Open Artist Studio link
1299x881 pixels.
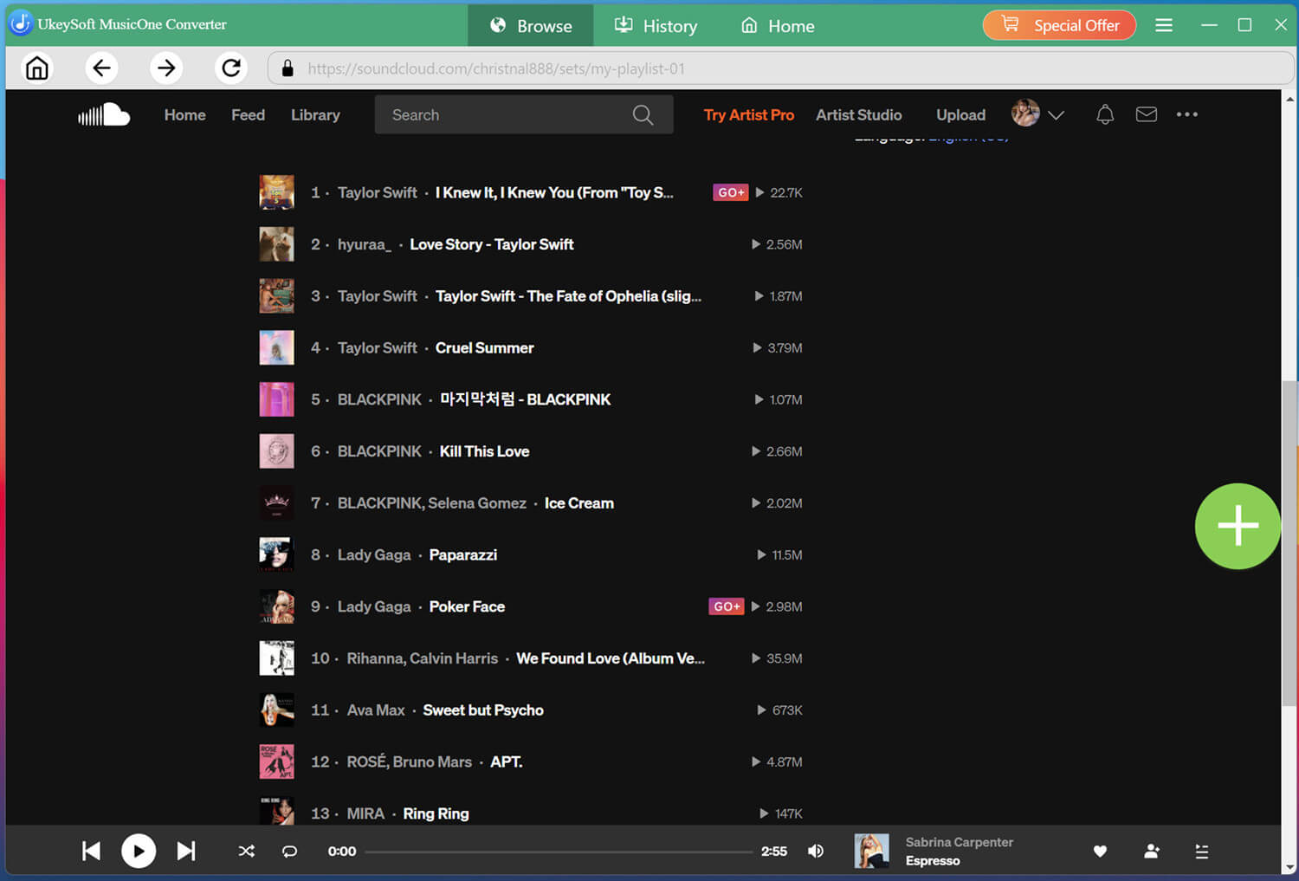point(859,114)
